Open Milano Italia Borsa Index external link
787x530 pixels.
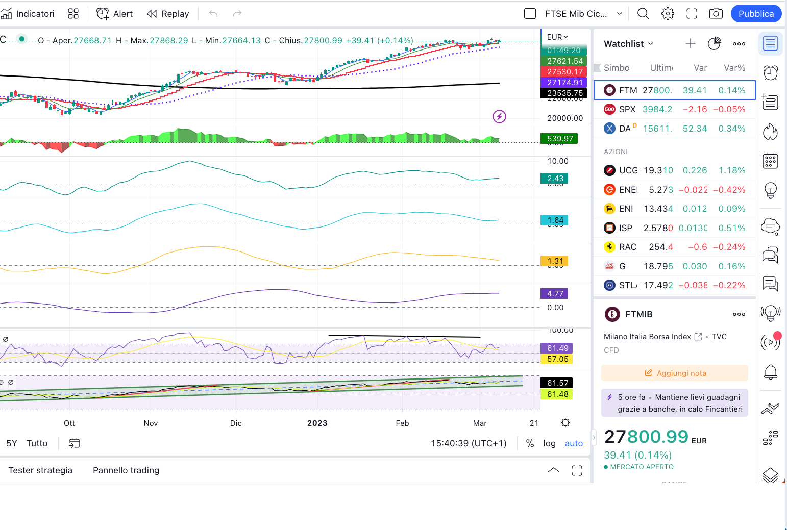click(698, 337)
